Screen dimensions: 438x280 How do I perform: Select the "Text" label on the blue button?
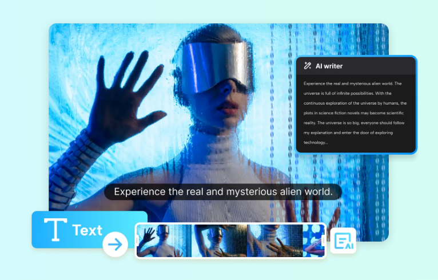pos(87,230)
